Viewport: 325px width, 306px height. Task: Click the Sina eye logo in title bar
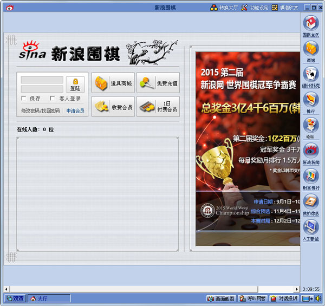click(x=10, y=8)
